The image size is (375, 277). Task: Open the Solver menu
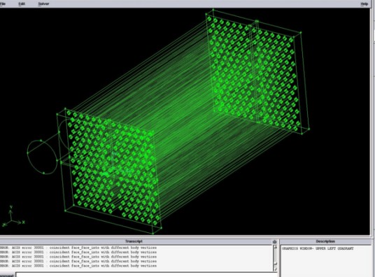[x=43, y=3]
